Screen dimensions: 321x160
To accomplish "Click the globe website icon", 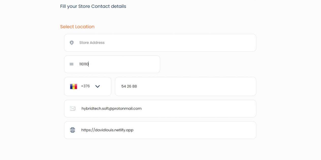I will point(73,130).
